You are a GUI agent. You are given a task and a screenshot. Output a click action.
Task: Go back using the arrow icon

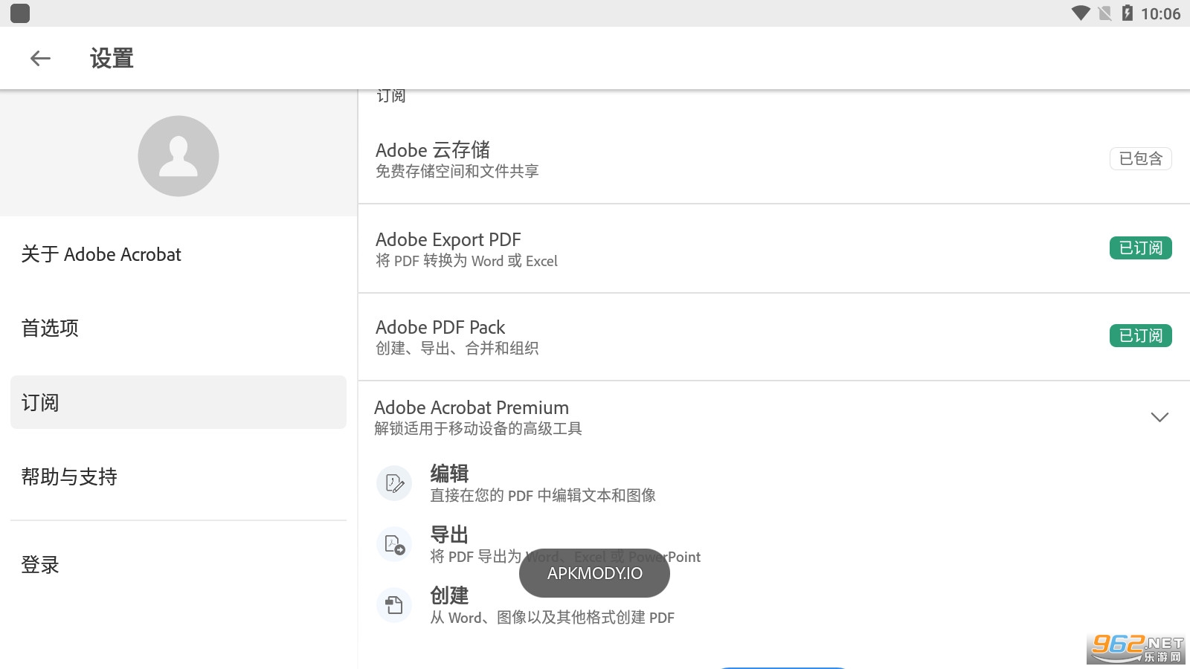pyautogui.click(x=40, y=59)
